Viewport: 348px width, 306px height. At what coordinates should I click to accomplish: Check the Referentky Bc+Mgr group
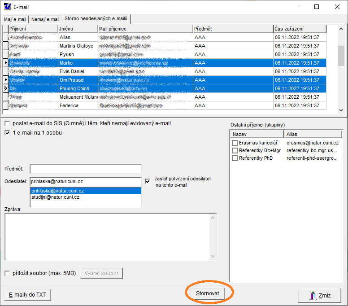tap(235, 150)
